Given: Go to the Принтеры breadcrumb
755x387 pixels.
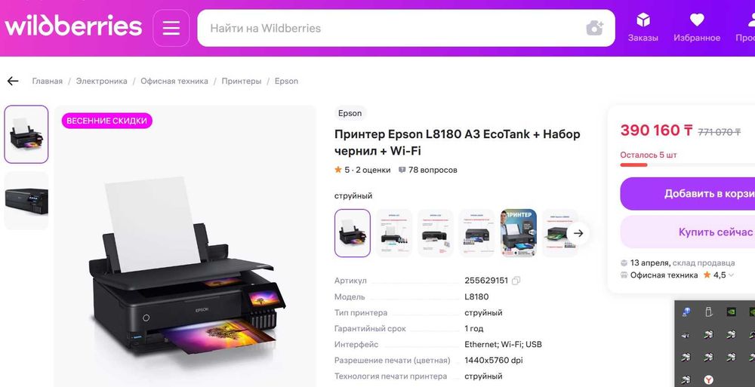Looking at the screenshot, I should coord(242,81).
